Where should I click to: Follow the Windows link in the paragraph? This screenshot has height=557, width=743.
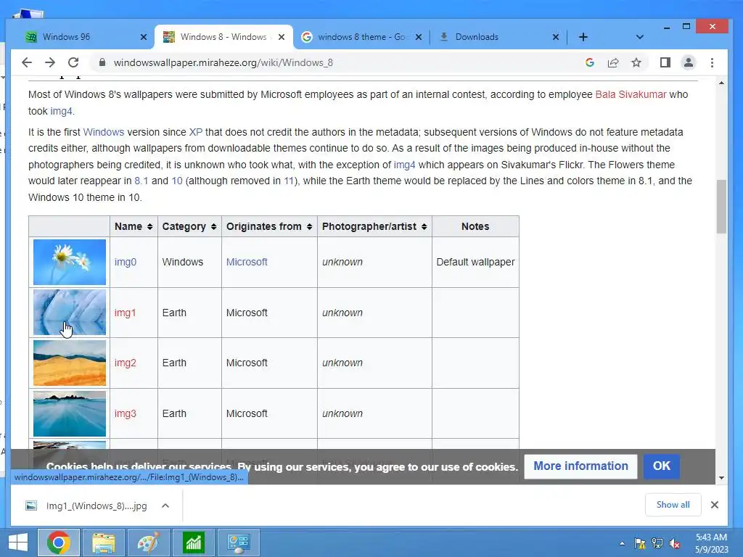coord(103,132)
